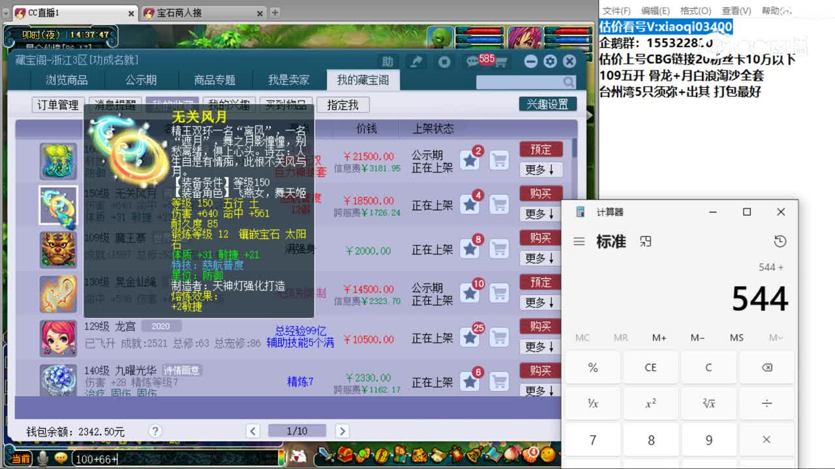This screenshot has height=469, width=835.
Task: Toggle favorite star on ¥14500.00 item
Action: [x=470, y=293]
